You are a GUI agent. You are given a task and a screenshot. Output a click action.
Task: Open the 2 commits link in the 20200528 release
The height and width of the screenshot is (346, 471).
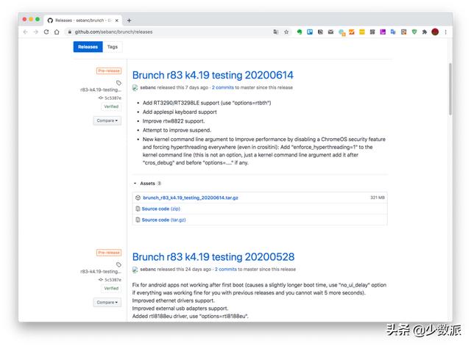226,270
